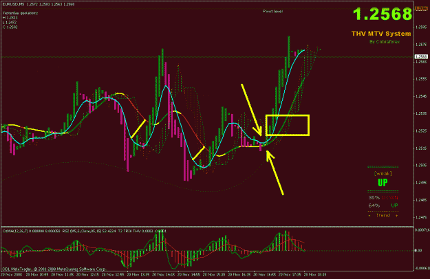Screen dimensions: 430x279
Task: Click the 20 Nov 12:15 time axis label
Action: [x=87, y=274]
